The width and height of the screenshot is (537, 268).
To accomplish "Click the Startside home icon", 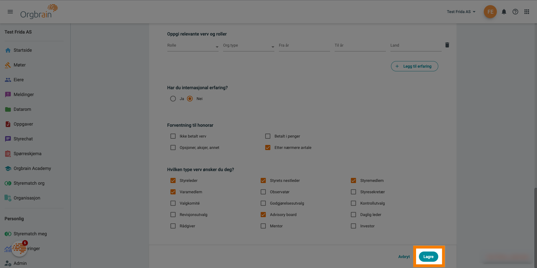I will pyautogui.click(x=8, y=50).
